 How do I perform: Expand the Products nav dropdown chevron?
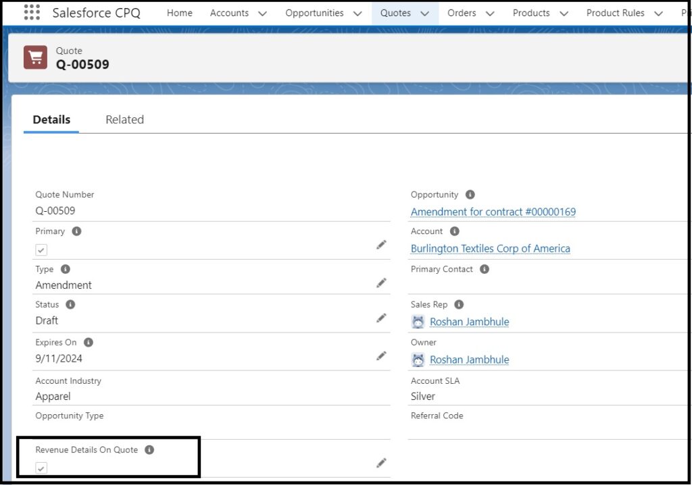pos(564,13)
